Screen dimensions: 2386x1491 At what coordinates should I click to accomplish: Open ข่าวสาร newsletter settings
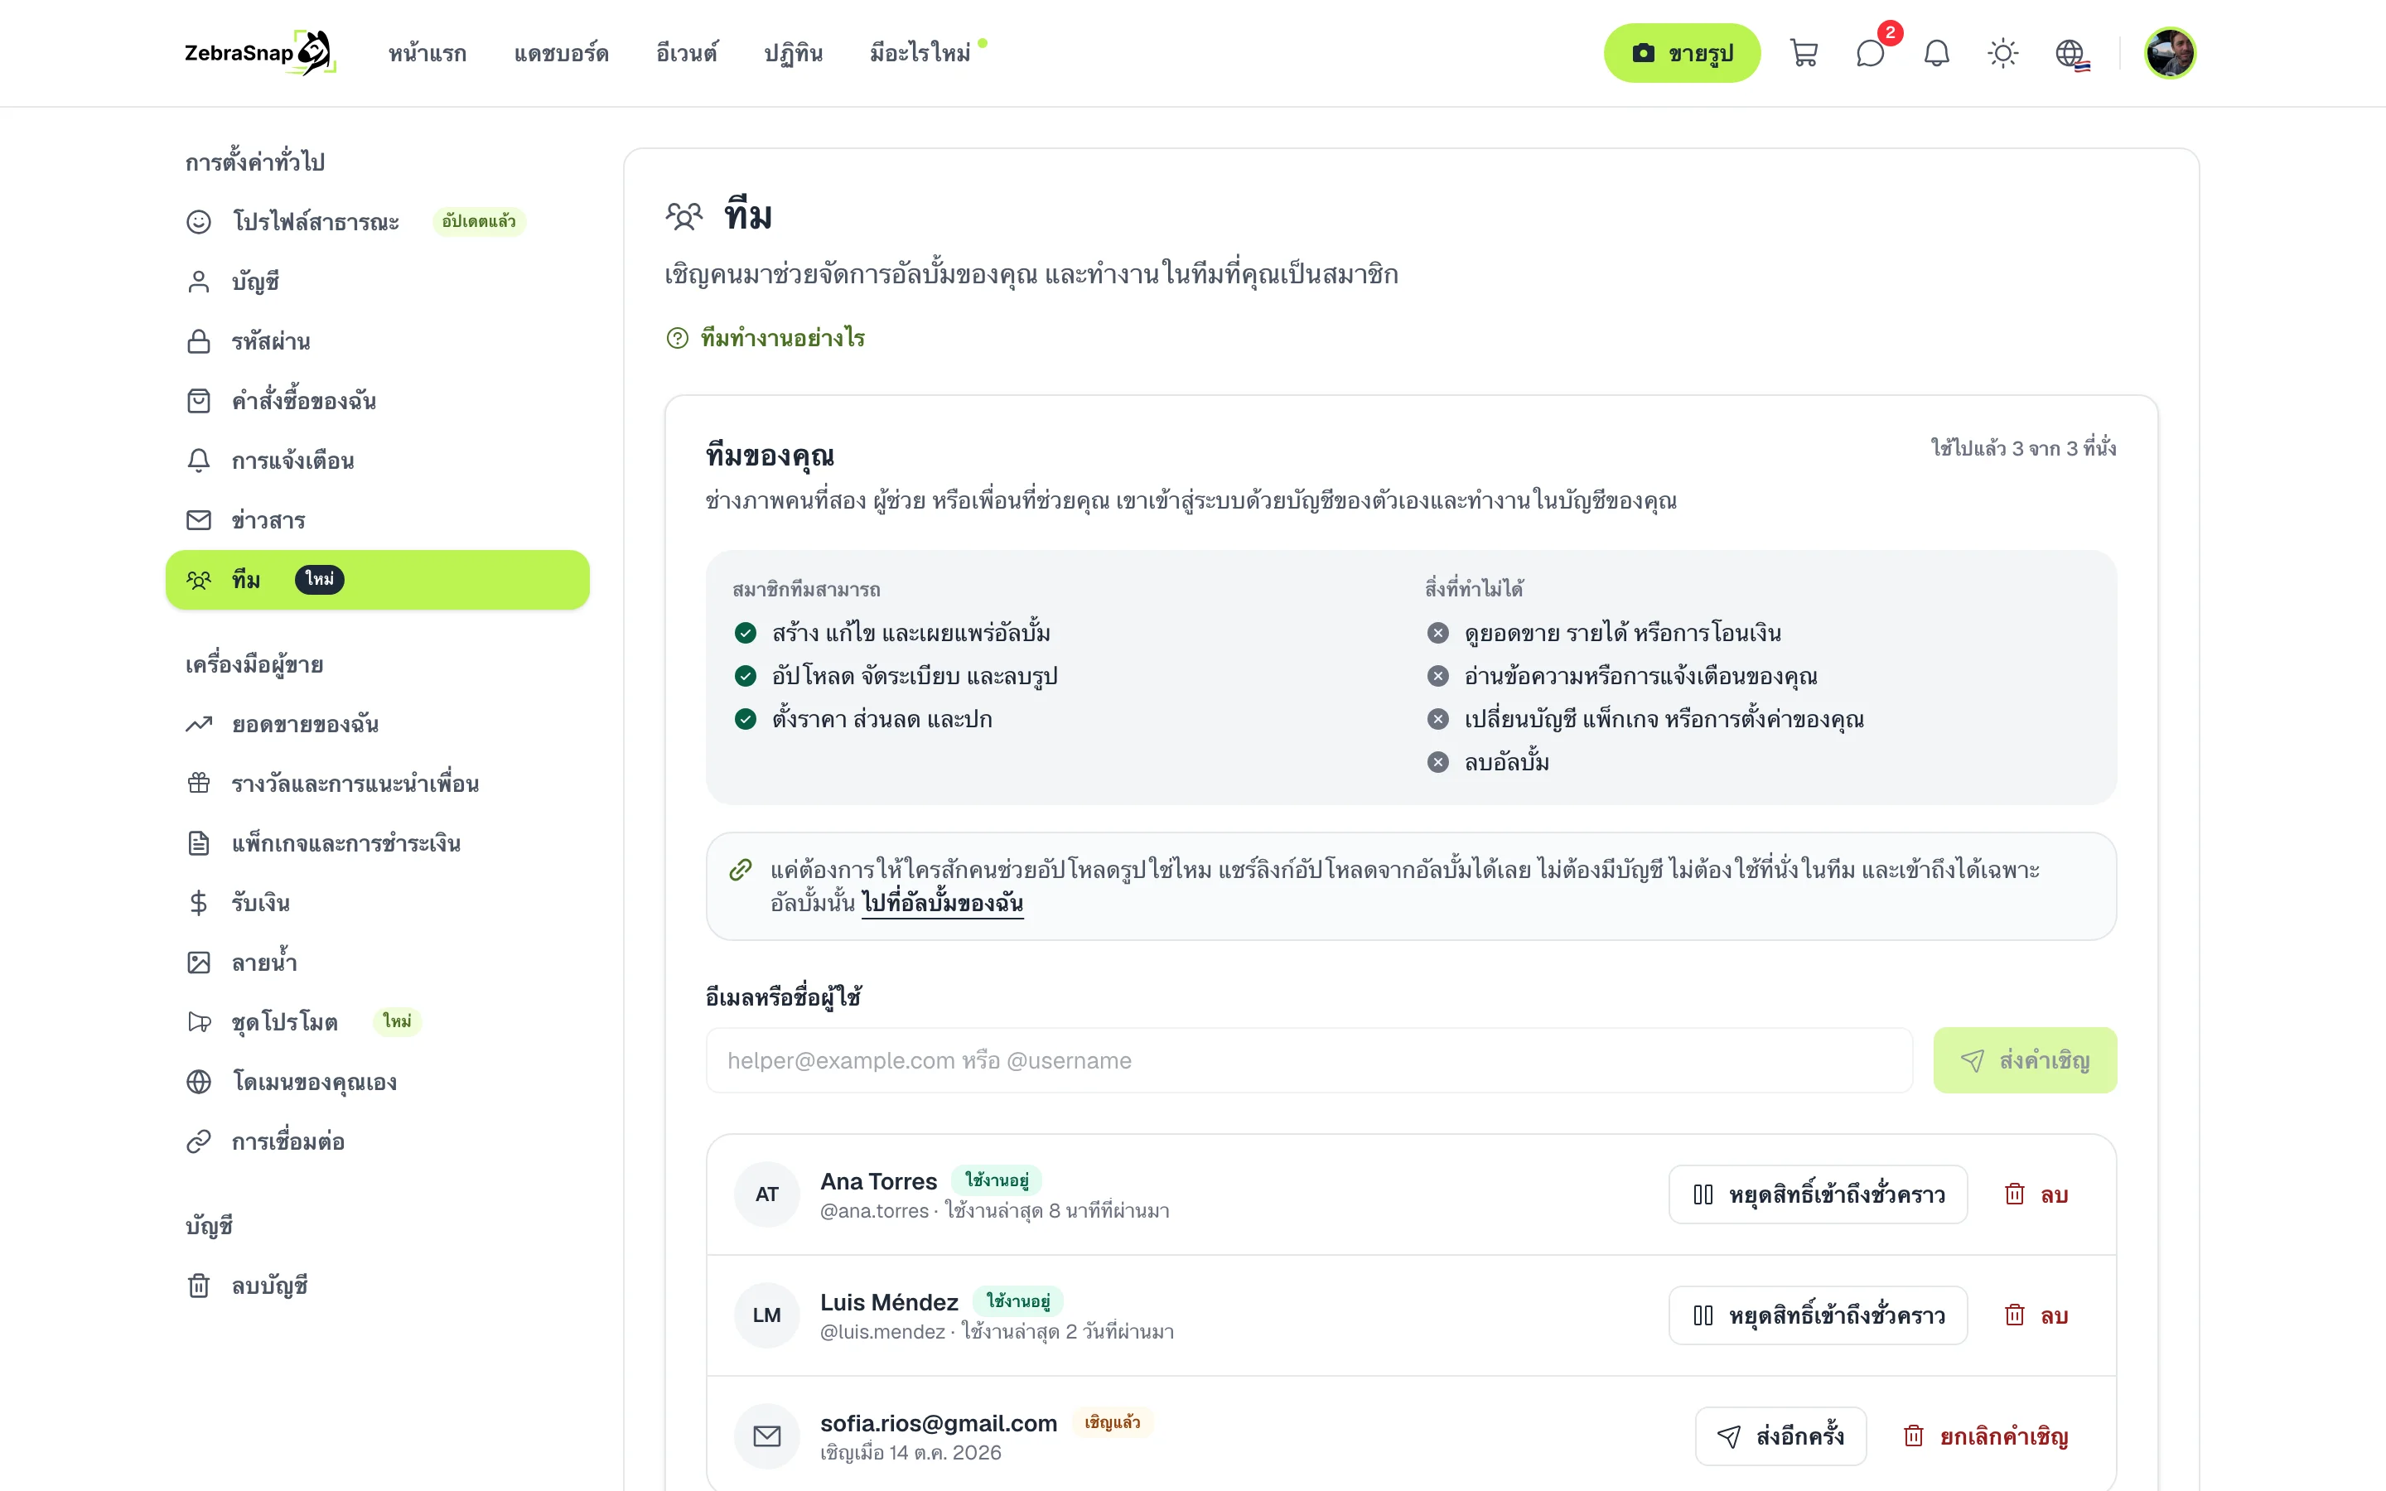point(378,519)
